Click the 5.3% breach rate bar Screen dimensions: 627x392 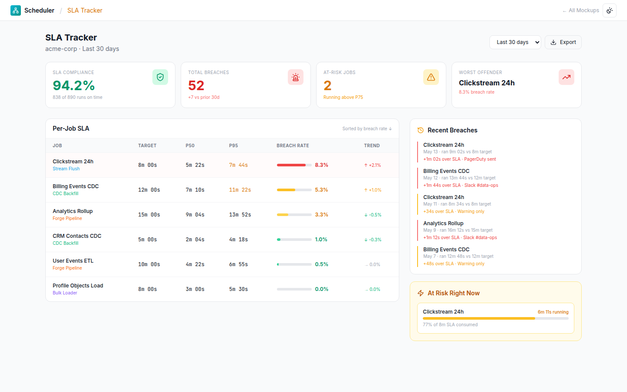pyautogui.click(x=294, y=190)
